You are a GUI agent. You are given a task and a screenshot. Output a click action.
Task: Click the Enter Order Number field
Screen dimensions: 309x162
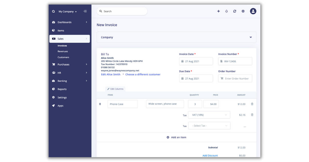(236, 78)
